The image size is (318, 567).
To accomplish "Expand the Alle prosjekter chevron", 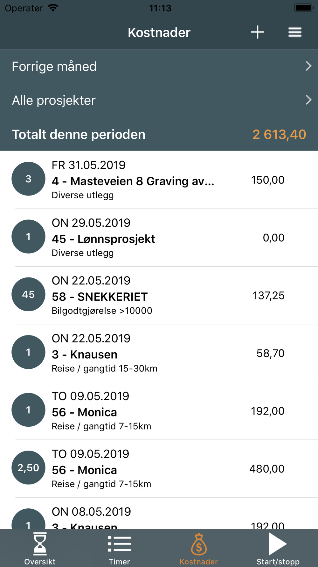I will point(308,100).
